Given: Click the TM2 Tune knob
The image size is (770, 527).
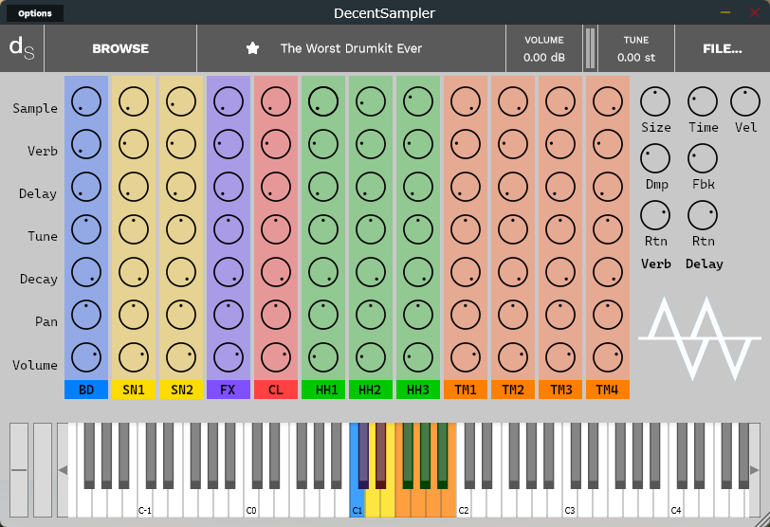Looking at the screenshot, I should 513,229.
